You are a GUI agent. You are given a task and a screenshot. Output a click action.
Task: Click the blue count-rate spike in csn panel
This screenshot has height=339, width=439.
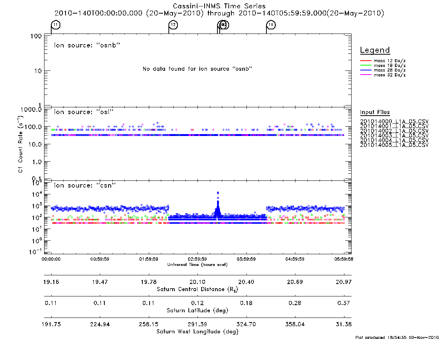[218, 205]
